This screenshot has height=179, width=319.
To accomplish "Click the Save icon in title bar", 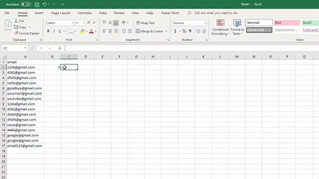I will pyautogui.click(x=37, y=4).
